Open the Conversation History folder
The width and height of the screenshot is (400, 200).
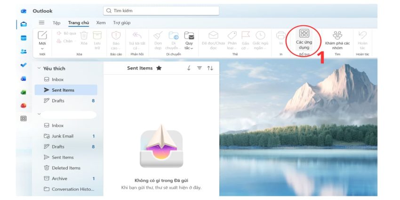(x=66, y=189)
